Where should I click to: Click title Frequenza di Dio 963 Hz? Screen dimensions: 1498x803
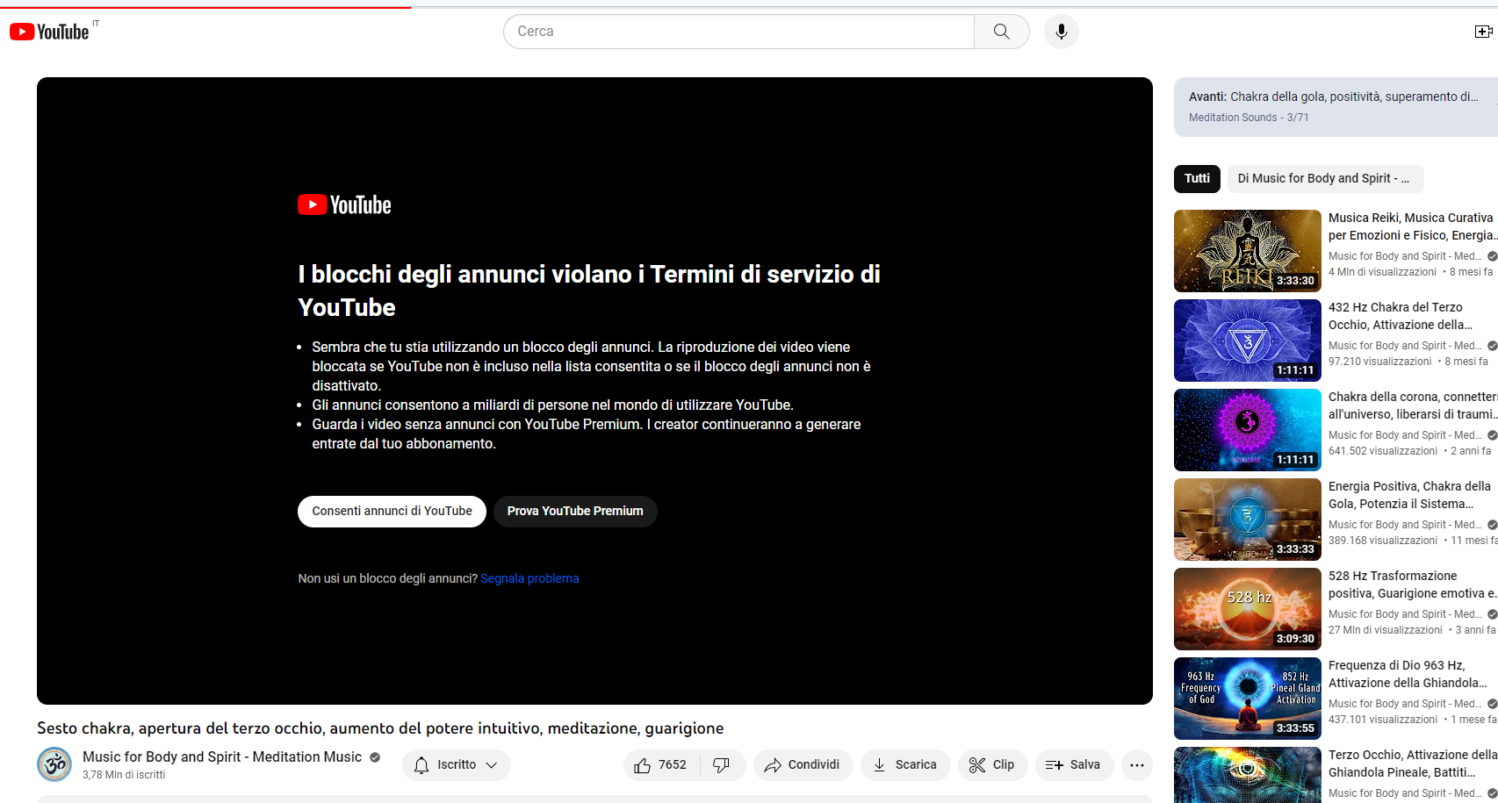click(x=1408, y=674)
